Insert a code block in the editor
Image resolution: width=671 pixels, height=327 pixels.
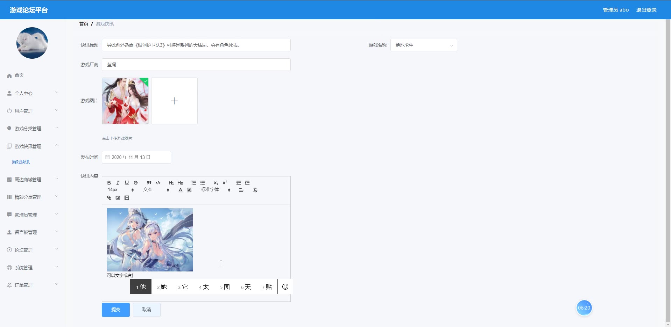(x=158, y=183)
